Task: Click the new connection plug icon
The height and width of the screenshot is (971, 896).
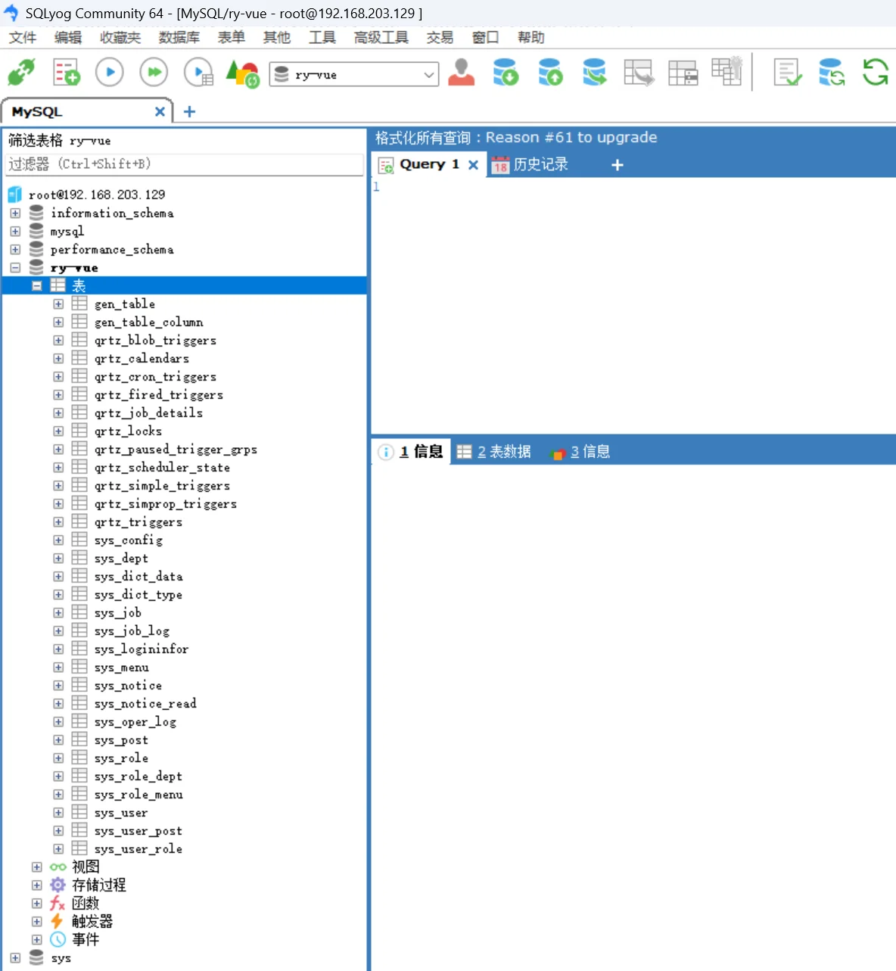Action: (x=21, y=73)
